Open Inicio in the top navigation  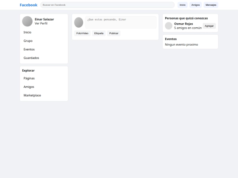pos(182,5)
